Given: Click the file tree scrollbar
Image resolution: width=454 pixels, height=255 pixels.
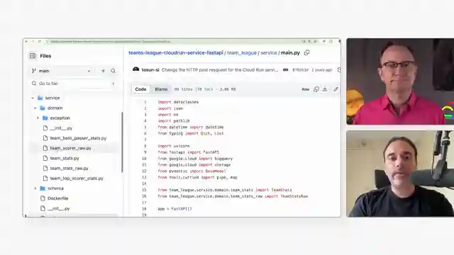Looking at the screenshot, I should coord(122,142).
